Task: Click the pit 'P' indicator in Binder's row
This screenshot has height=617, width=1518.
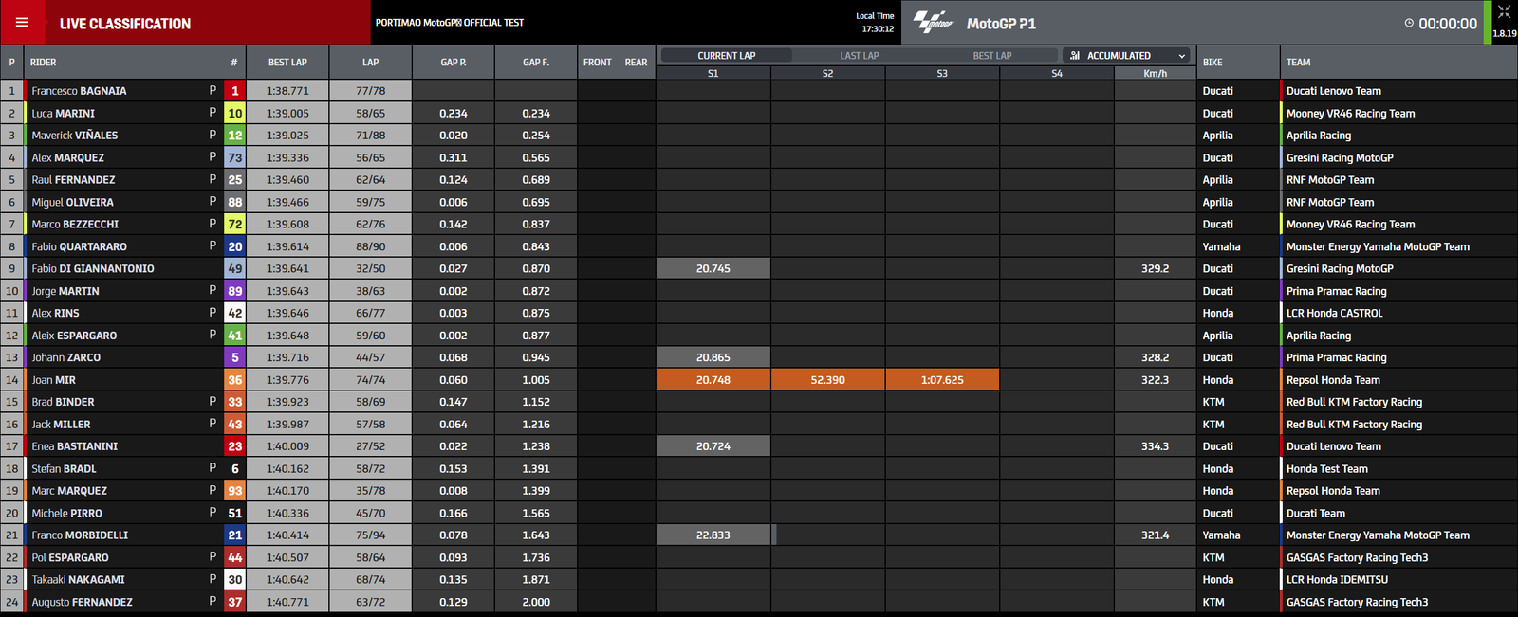Action: [x=213, y=401]
